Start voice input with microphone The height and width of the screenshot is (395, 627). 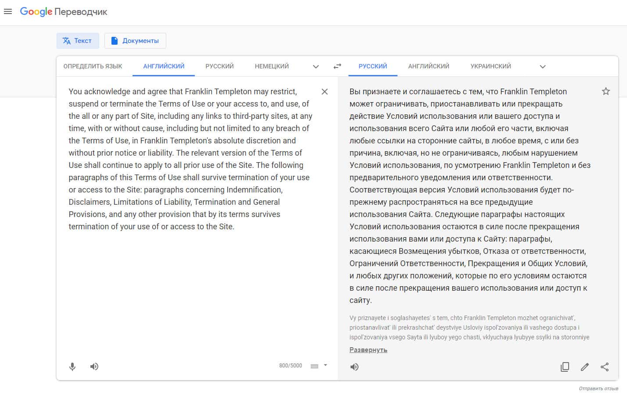click(x=72, y=367)
